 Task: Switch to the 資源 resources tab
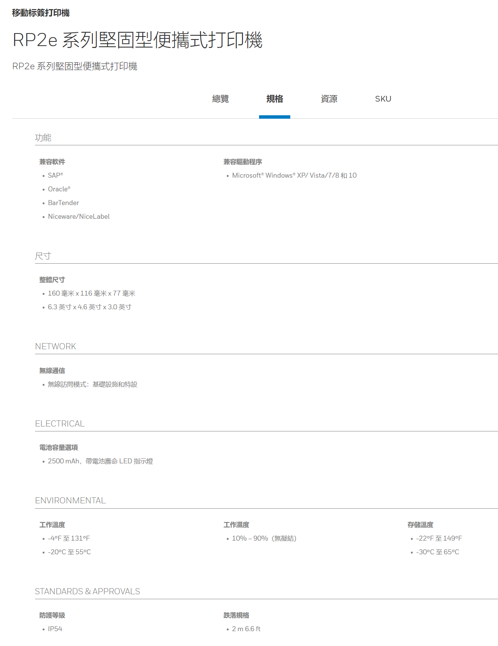pyautogui.click(x=329, y=99)
